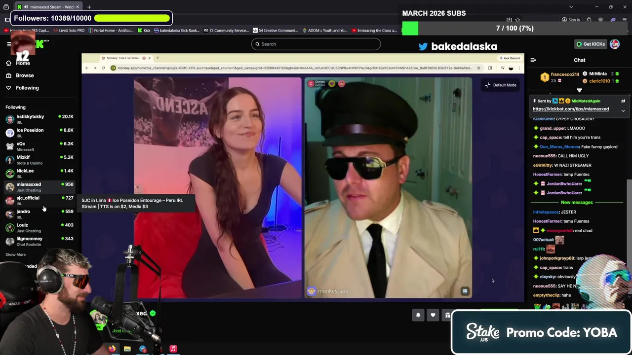This screenshot has height=355, width=632.
Task: Click the gift subs icon
Action: [447, 315]
